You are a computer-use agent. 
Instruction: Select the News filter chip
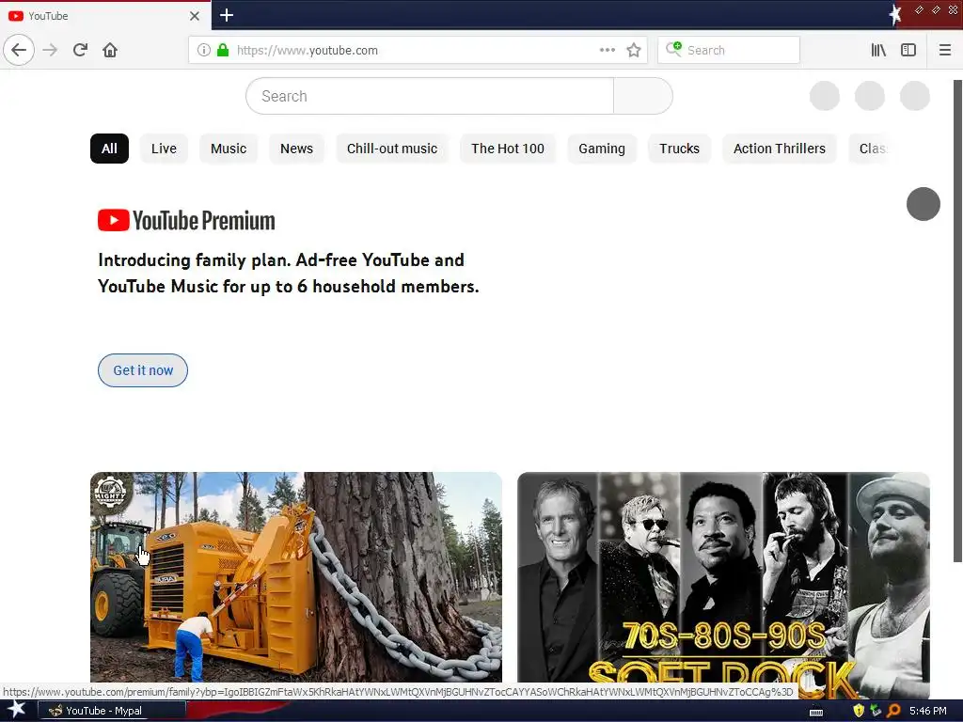click(296, 149)
